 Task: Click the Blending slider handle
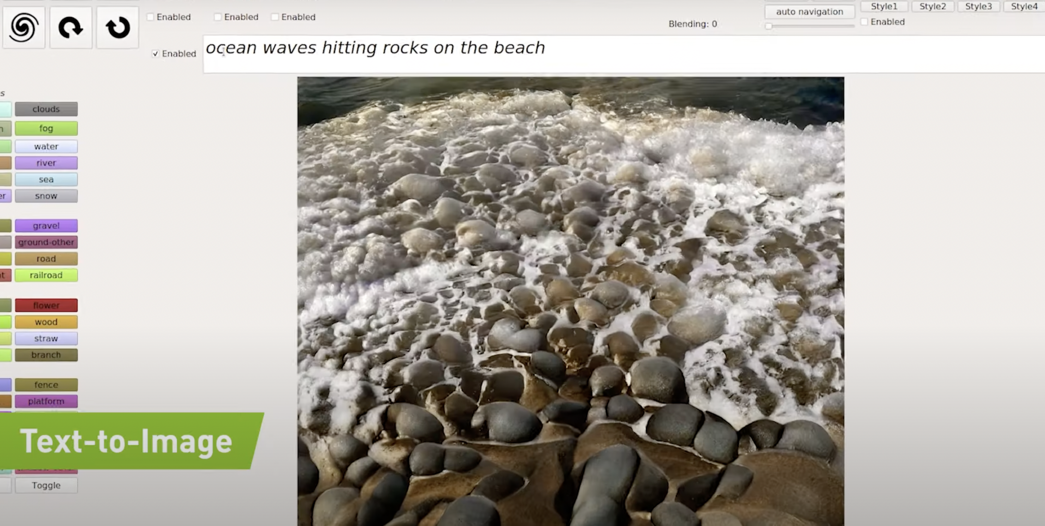769,26
